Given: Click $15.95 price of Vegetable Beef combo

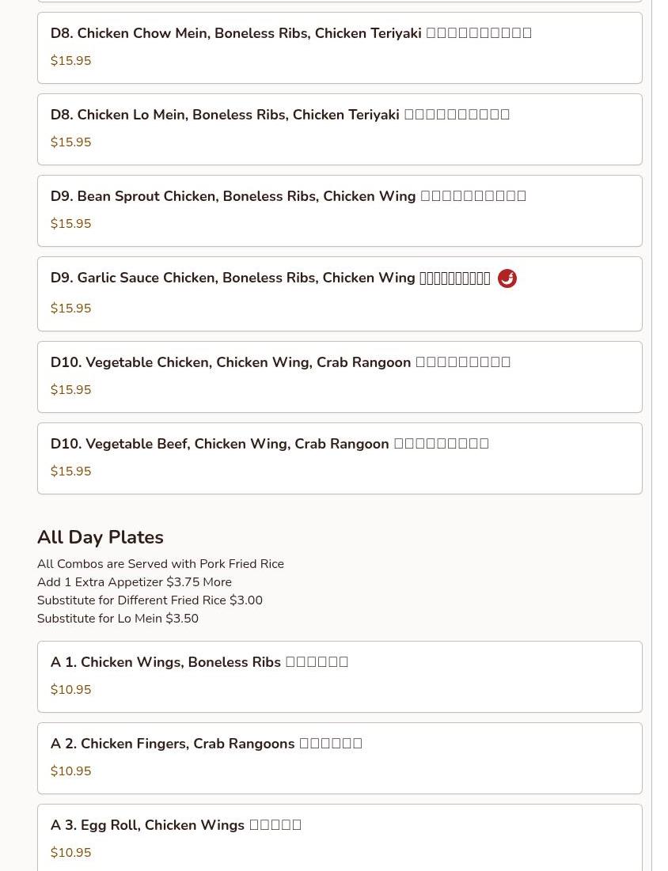Looking at the screenshot, I should coord(70,471).
